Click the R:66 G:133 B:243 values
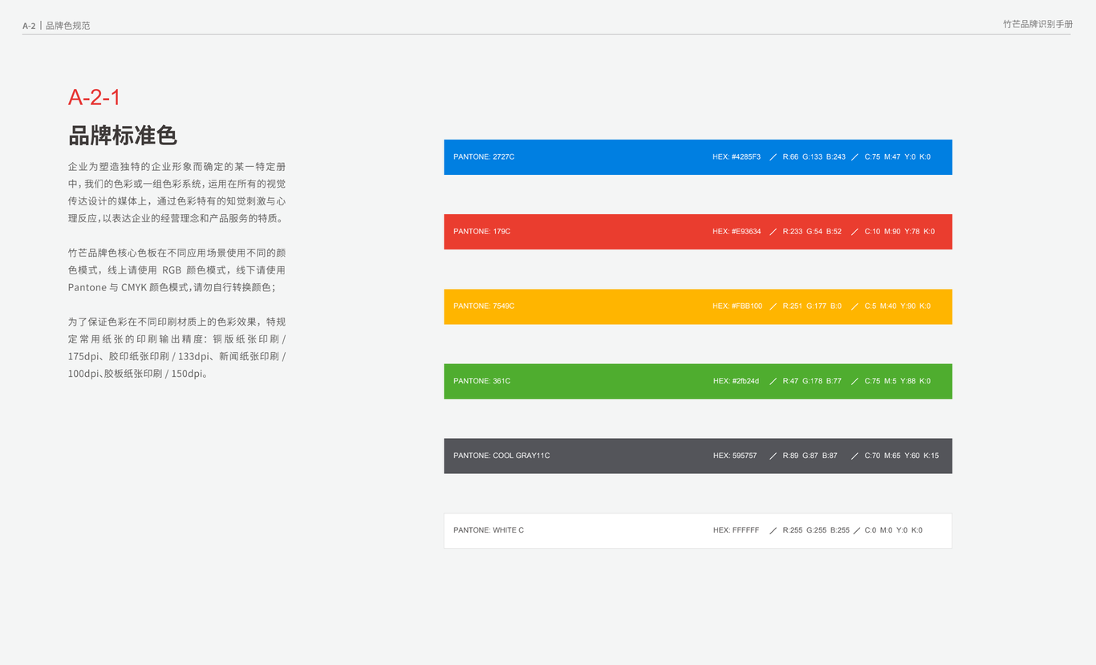The width and height of the screenshot is (1096, 665). (814, 157)
